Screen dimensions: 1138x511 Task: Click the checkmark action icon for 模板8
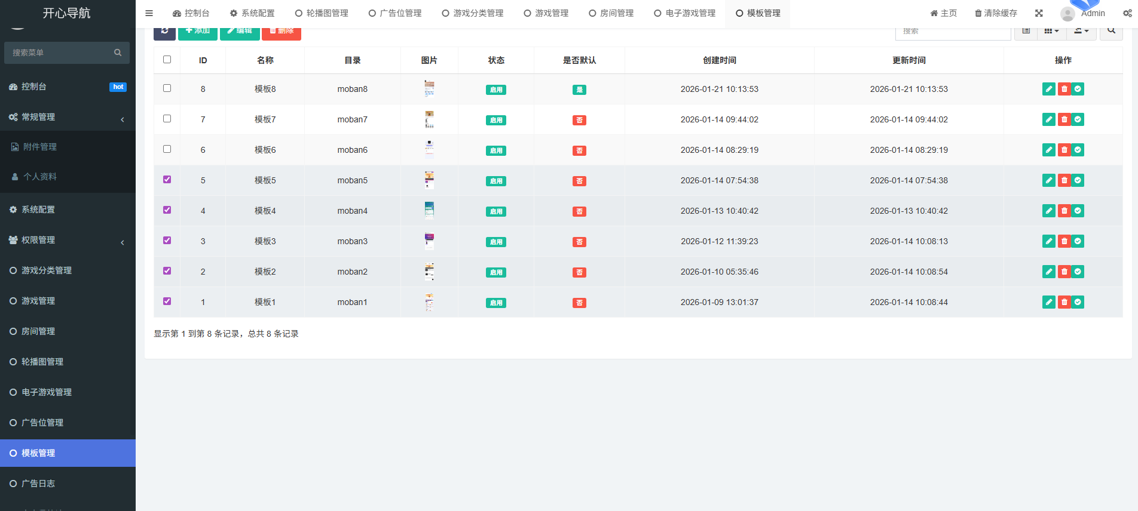1078,89
